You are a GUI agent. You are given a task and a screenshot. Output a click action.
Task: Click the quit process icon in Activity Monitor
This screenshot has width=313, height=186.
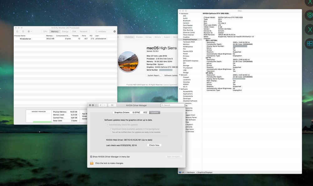point(17,31)
